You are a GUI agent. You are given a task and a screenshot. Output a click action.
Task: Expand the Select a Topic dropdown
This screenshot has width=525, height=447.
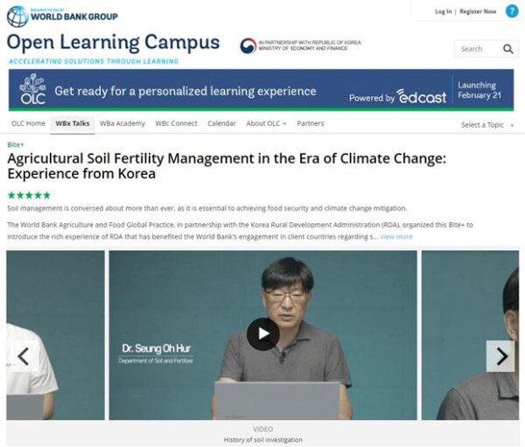click(x=487, y=125)
